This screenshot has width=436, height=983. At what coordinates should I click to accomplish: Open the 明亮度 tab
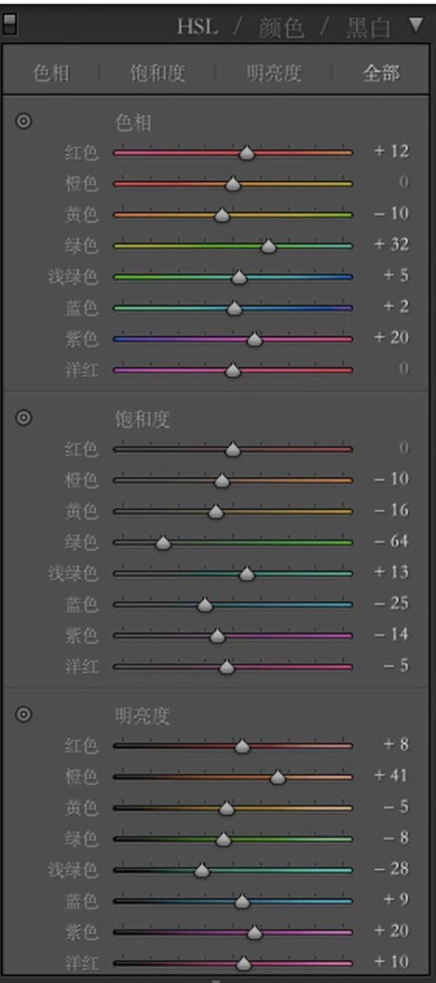point(274,73)
